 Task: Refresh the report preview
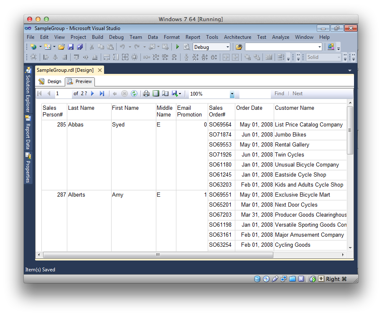(134, 94)
